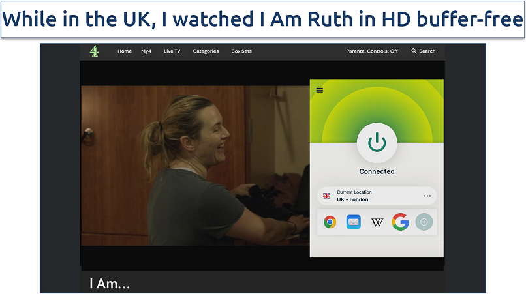Open the My4 menu item
526x294 pixels.
tap(146, 51)
